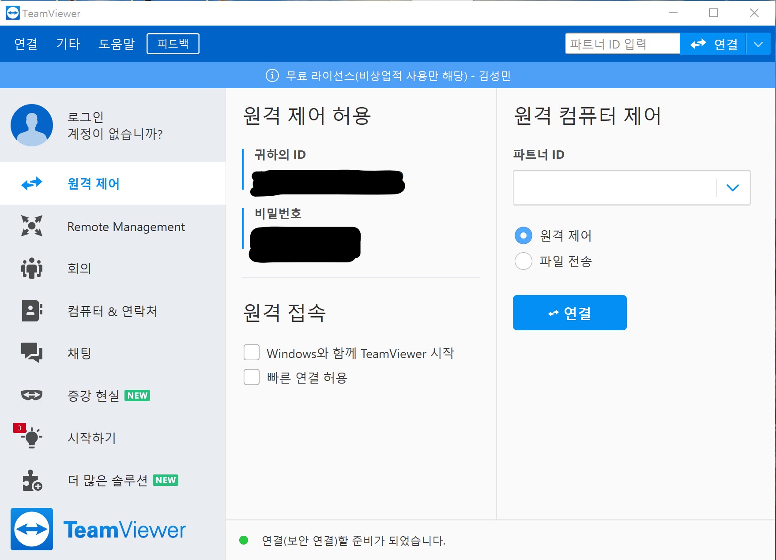
Task: Open the 채팅 section
Action: coord(113,353)
